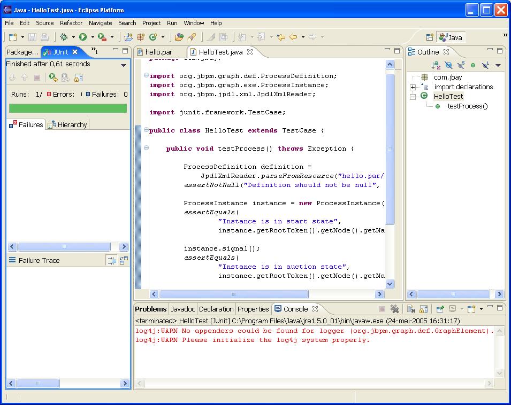
Task: Click the New Java Project icon
Action: [128, 37]
